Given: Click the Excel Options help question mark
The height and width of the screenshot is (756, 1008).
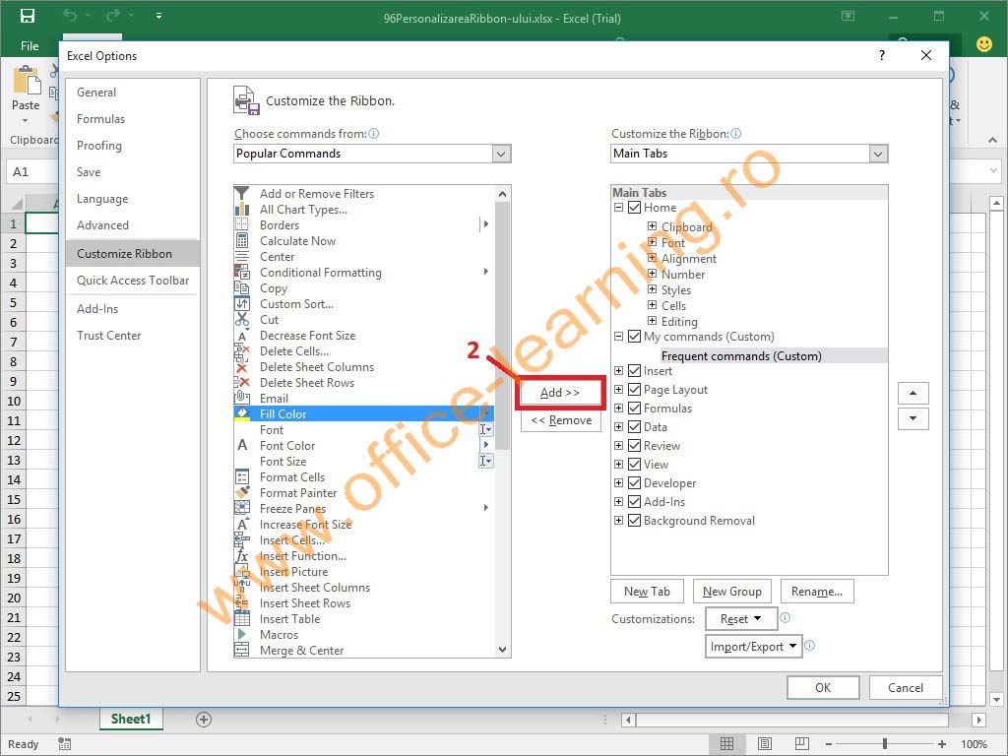Looking at the screenshot, I should point(882,55).
